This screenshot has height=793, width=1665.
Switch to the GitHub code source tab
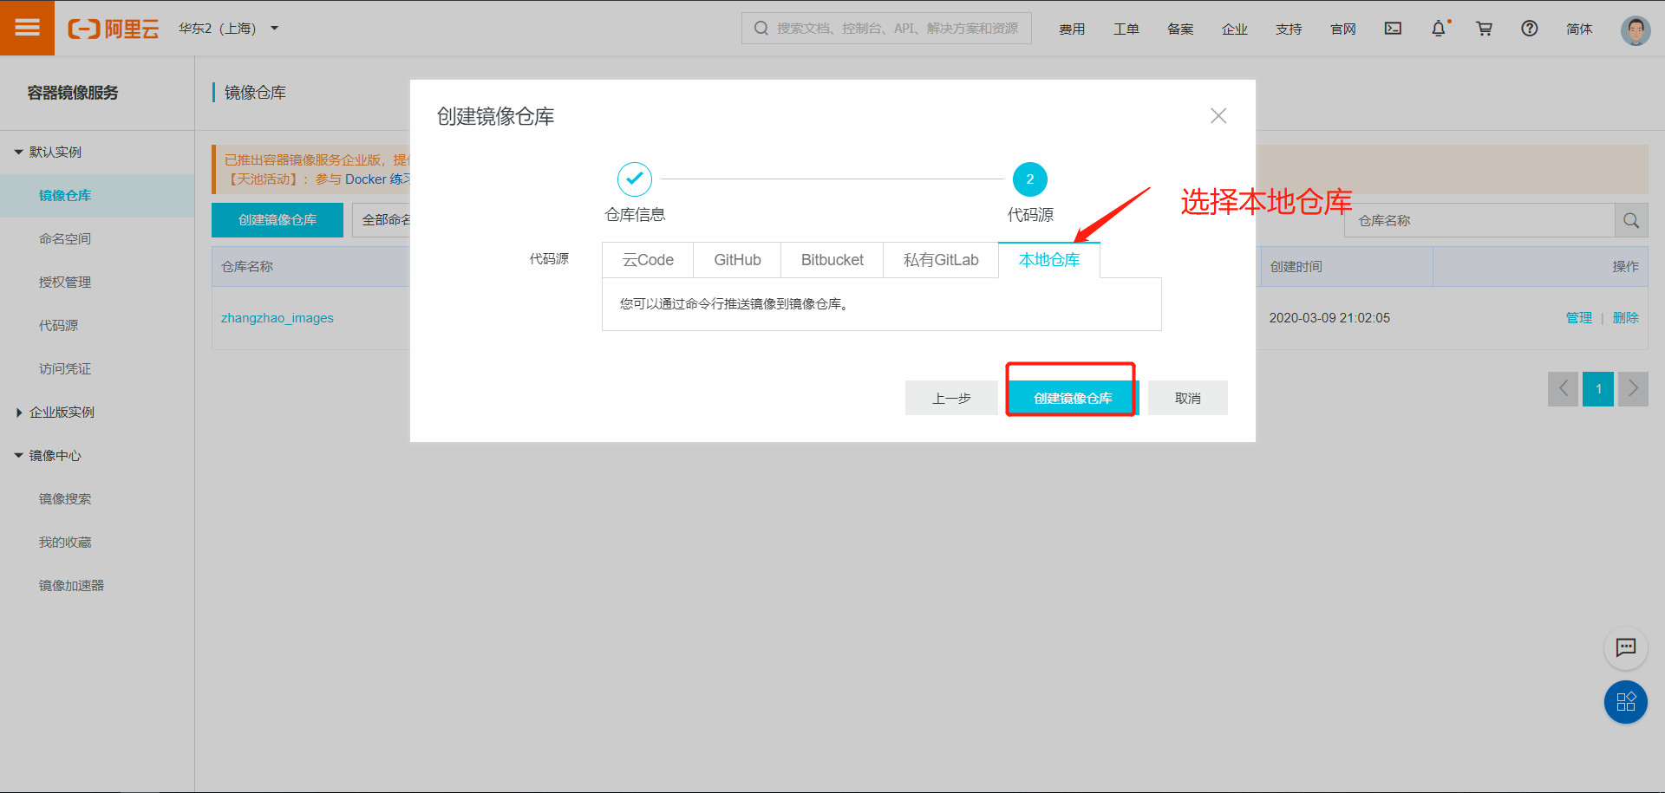pos(736,259)
